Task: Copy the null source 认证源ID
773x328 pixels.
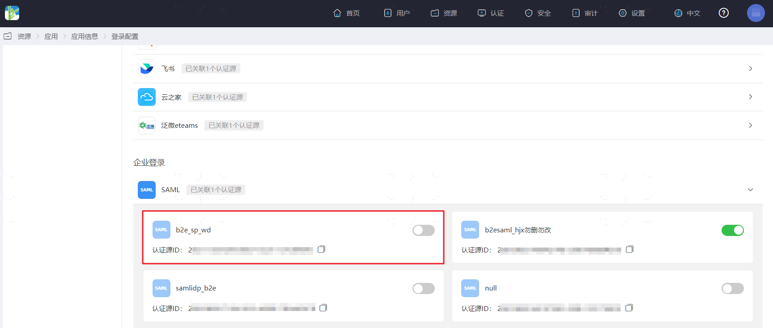Action: [x=629, y=307]
